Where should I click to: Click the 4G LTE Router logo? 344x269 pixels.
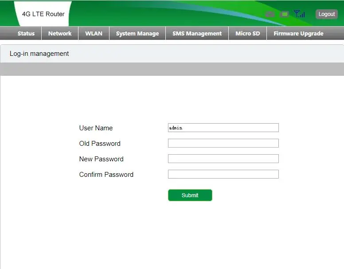coord(43,14)
